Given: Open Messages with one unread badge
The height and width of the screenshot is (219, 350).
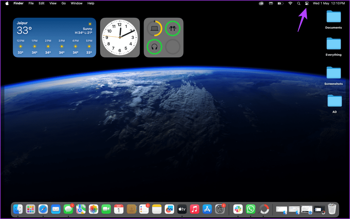Looking at the screenshot, I should [x=68, y=209].
